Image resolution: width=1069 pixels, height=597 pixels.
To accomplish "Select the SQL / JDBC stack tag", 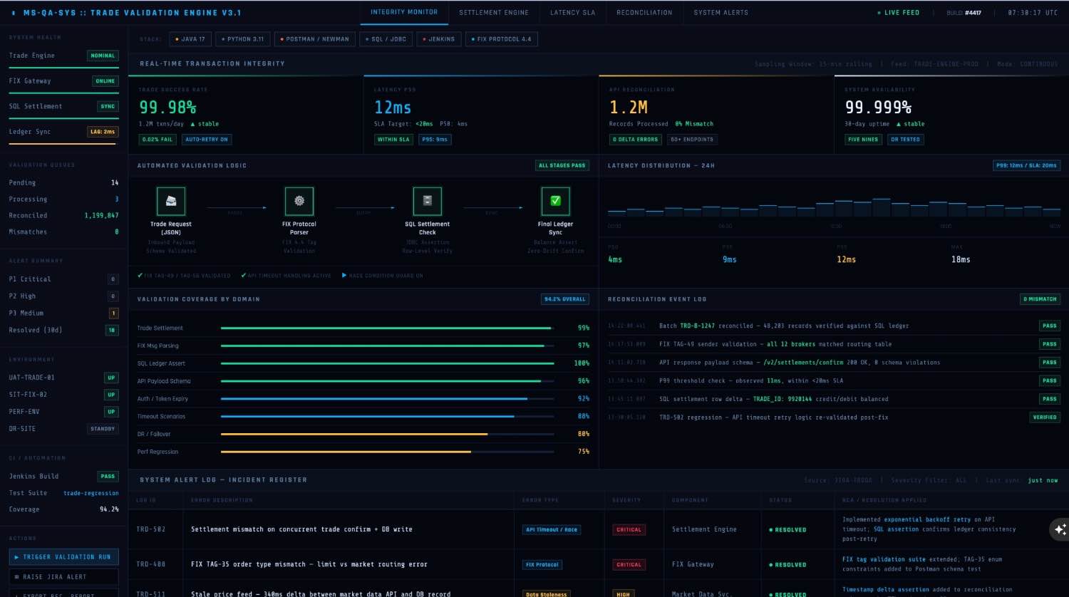I will (386, 39).
